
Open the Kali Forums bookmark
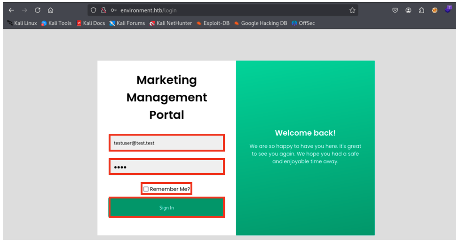[x=127, y=23]
